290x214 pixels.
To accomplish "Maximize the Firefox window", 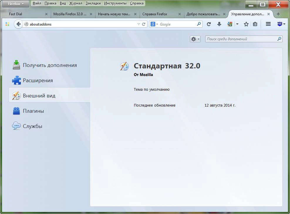I will point(263,4).
